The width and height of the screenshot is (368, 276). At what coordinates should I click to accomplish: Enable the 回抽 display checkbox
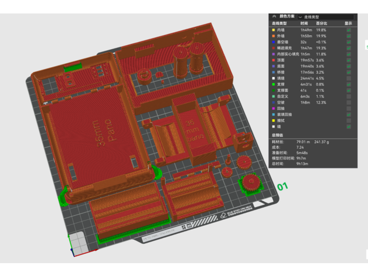(x=349, y=108)
